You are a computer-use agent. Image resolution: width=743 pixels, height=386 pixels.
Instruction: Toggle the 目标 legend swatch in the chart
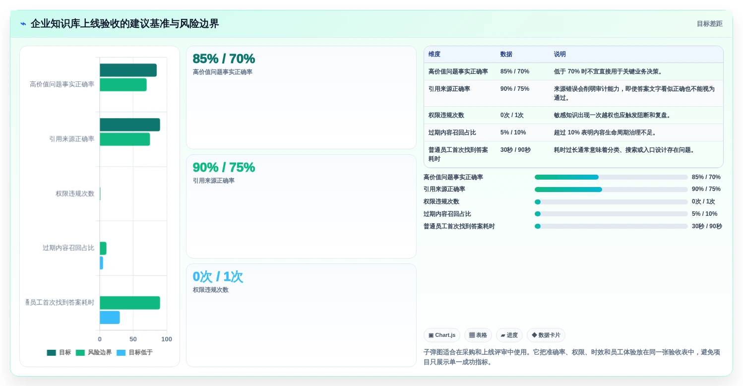tap(52, 353)
